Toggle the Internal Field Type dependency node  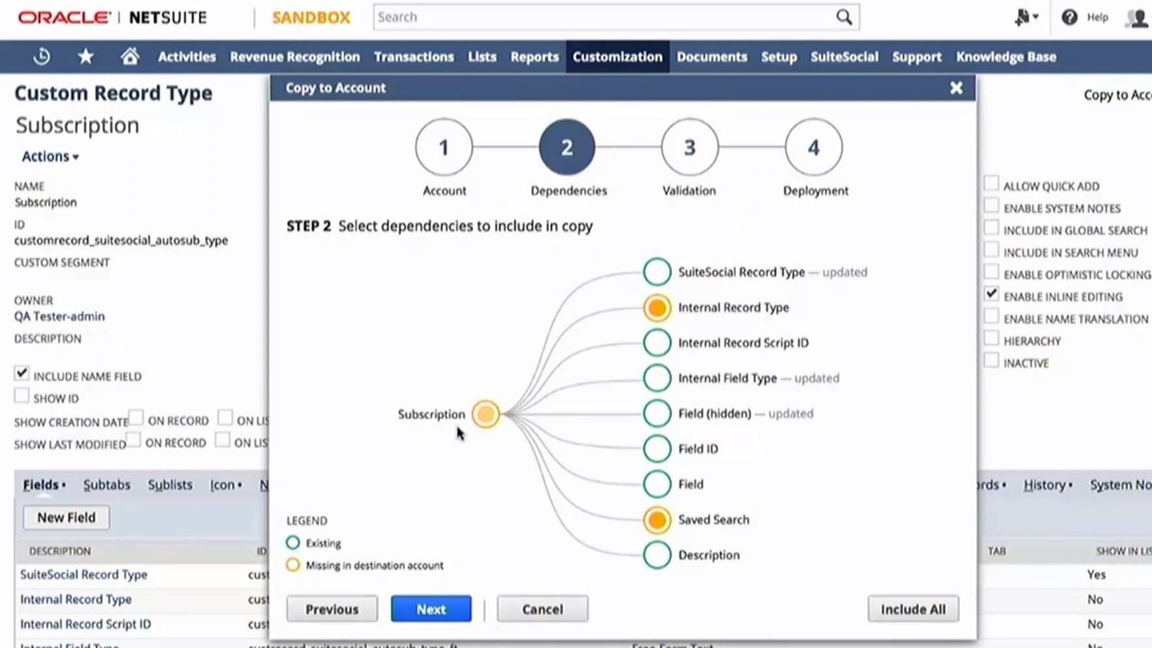[x=657, y=378]
